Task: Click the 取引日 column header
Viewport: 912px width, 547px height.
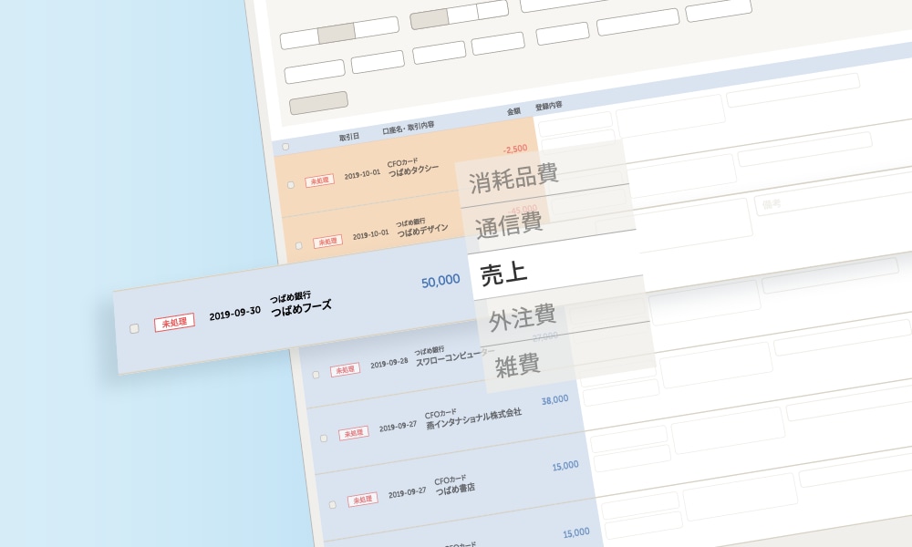Action: pos(348,137)
